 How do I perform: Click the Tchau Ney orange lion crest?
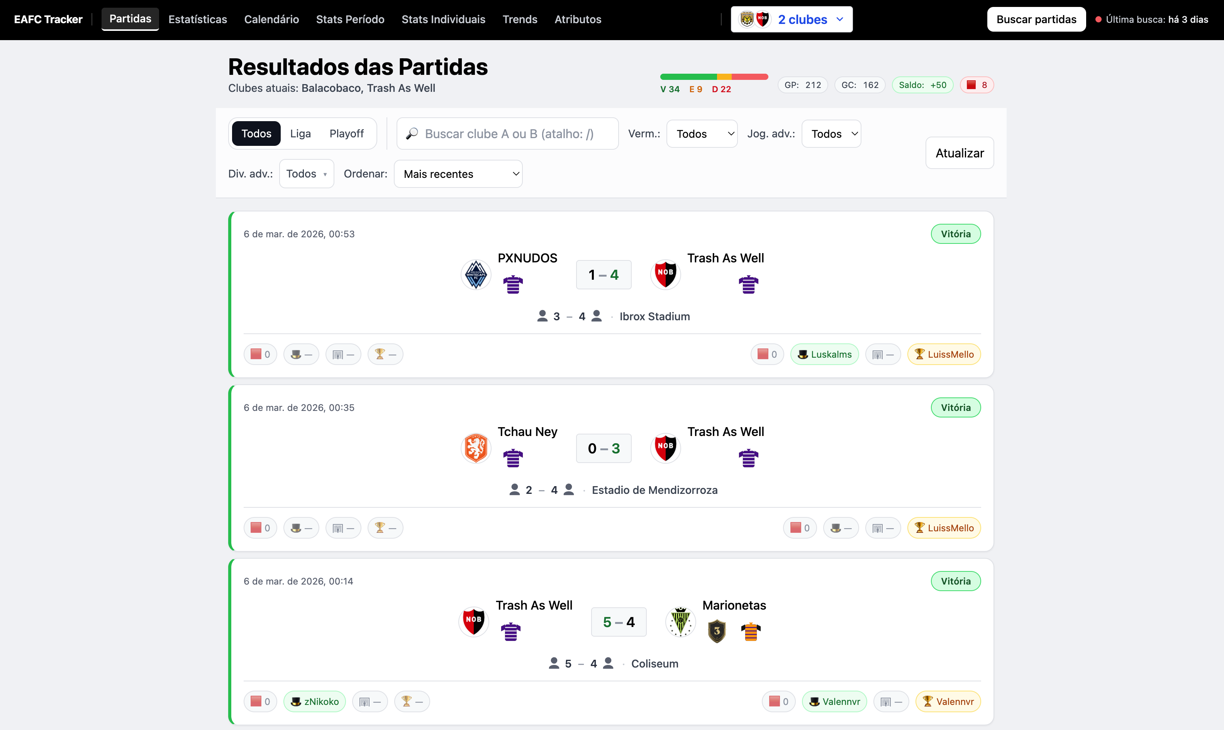point(475,448)
